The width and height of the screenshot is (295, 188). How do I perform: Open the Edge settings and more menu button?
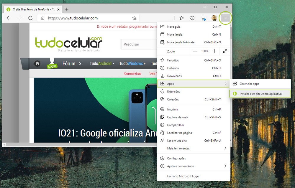point(225,18)
